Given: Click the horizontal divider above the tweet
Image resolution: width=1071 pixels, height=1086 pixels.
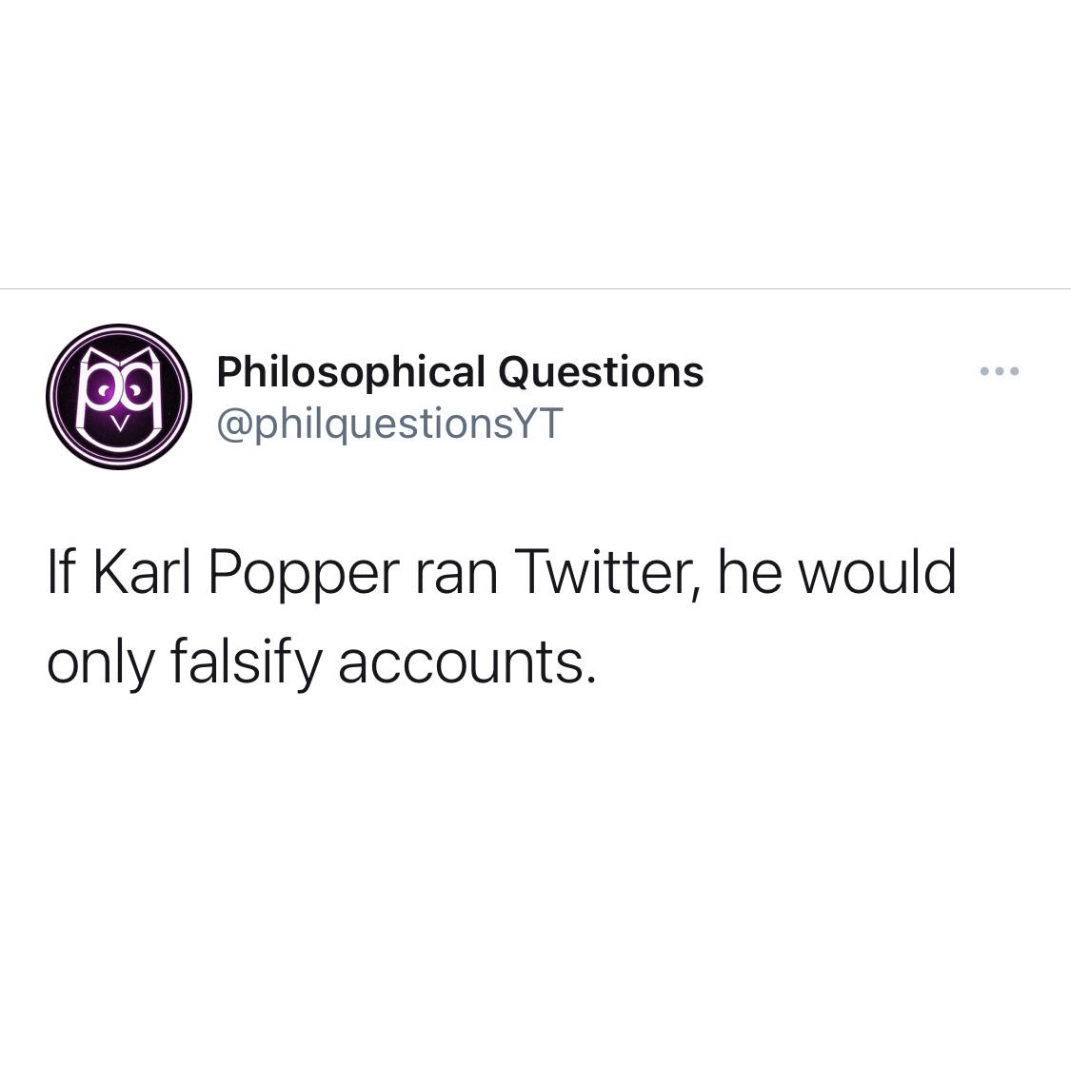Looking at the screenshot, I should [x=535, y=288].
